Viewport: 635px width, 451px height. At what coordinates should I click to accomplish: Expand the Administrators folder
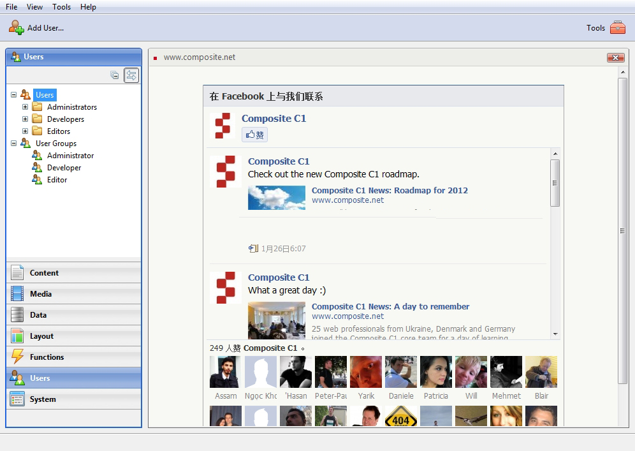[x=25, y=107]
